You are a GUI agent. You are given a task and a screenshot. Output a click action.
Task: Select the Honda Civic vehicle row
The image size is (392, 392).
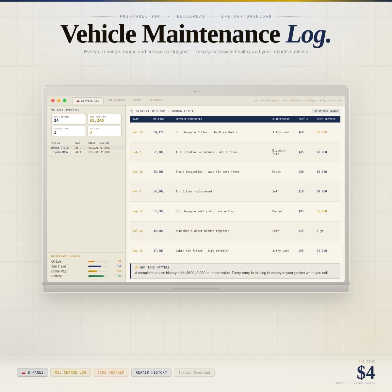coord(86,148)
